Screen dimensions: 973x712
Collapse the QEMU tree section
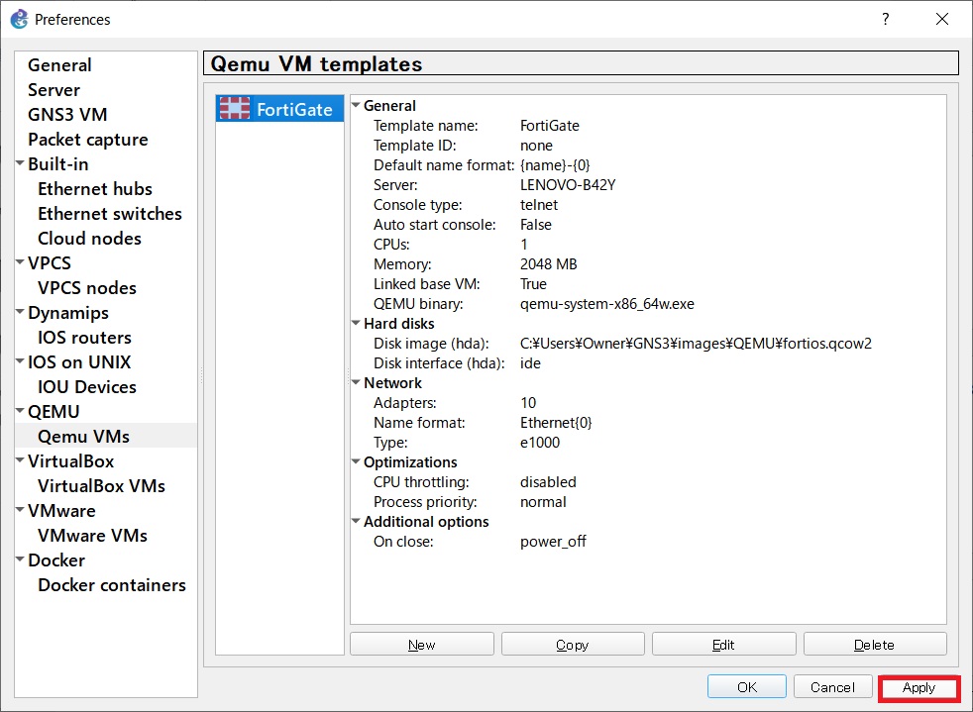point(21,412)
